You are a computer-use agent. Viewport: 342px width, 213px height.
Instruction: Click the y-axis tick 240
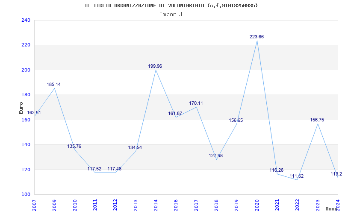pyautogui.click(x=26, y=20)
